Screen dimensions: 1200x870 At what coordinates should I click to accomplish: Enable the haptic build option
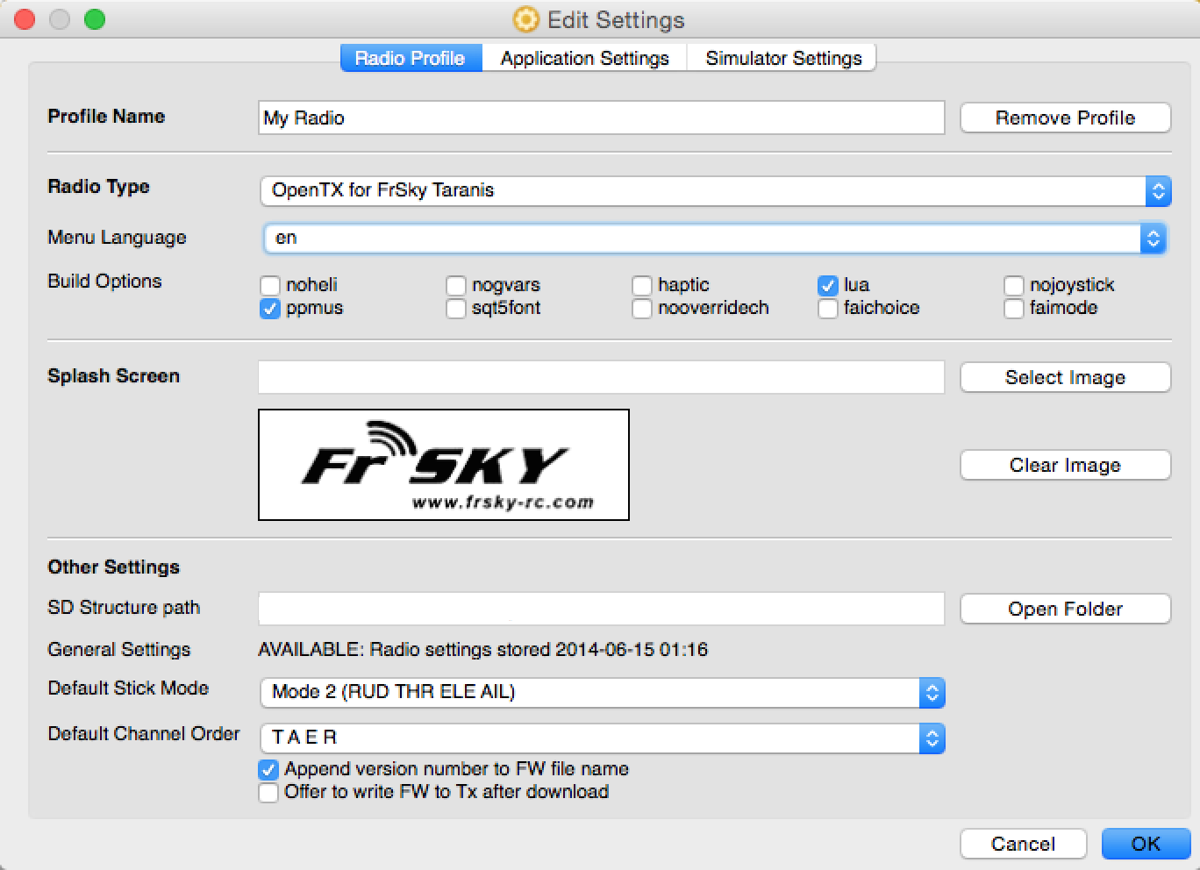pos(642,285)
